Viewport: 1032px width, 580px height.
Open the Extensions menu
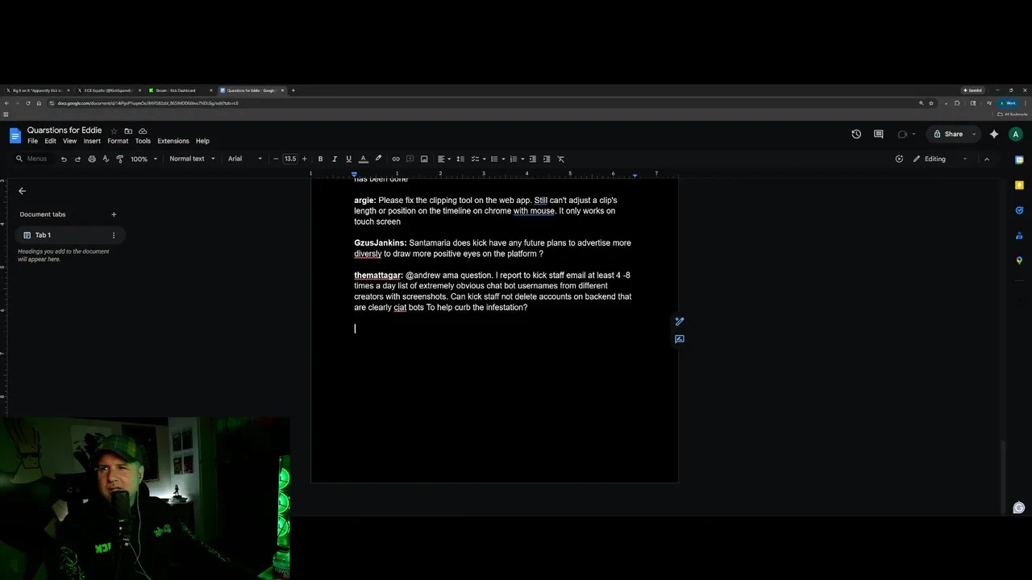pos(173,141)
